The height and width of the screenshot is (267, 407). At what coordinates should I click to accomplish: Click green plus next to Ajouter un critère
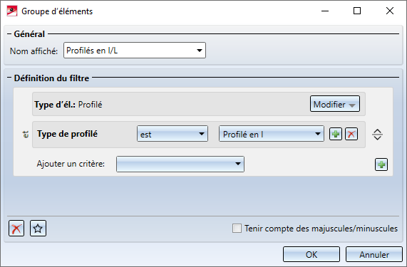pyautogui.click(x=381, y=164)
